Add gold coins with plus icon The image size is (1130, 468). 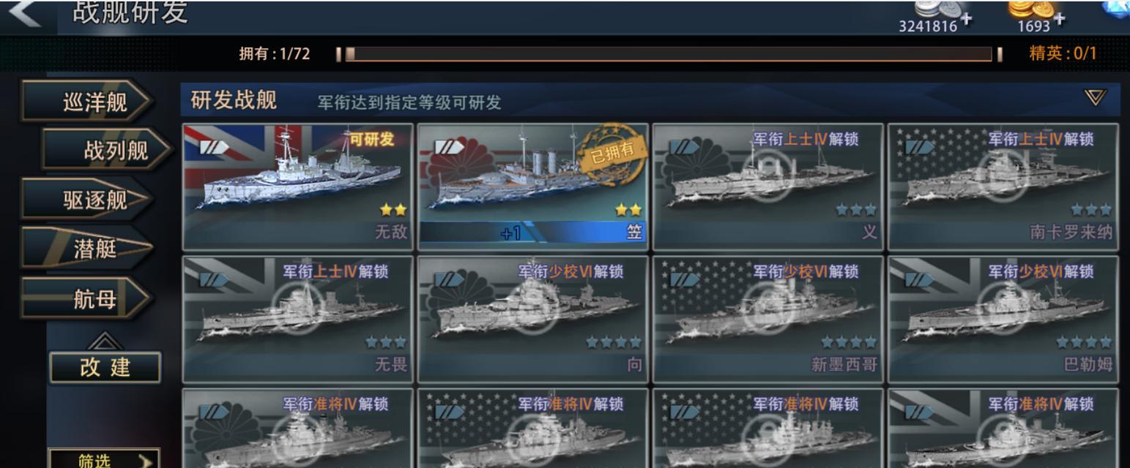[x=1060, y=19]
